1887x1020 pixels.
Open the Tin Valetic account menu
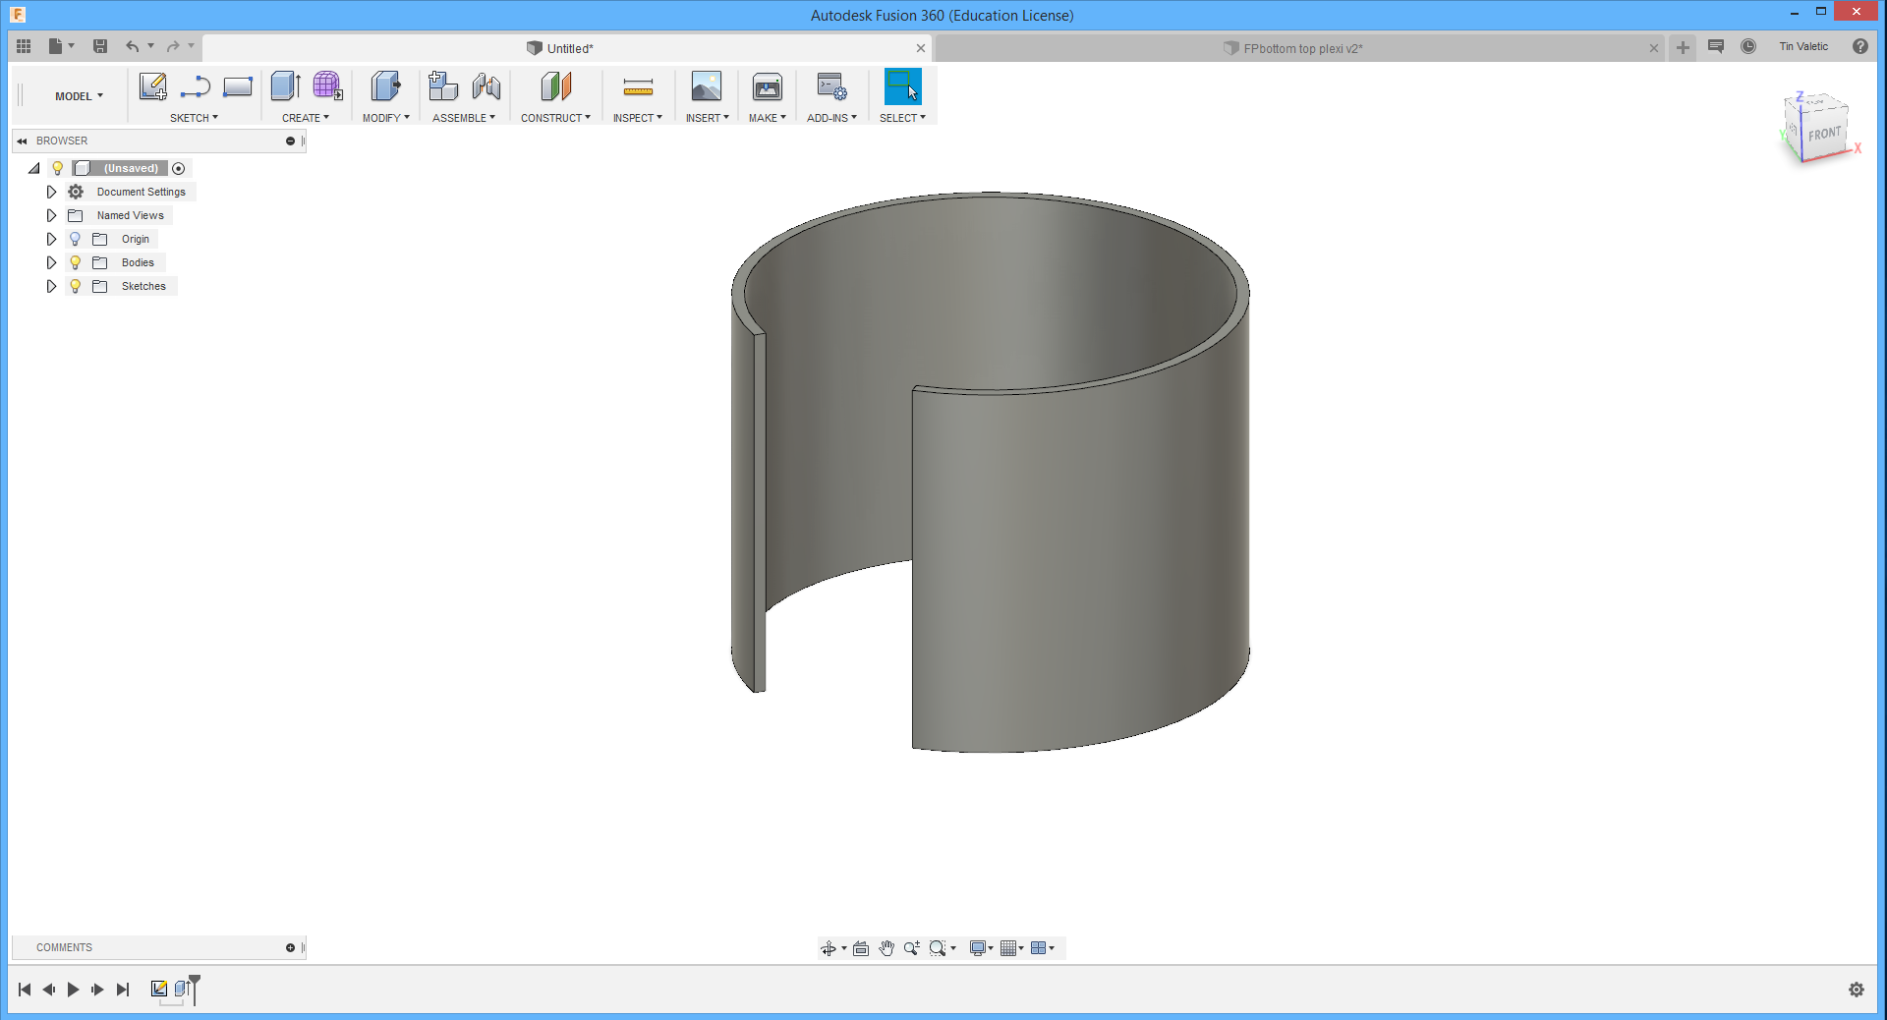(1803, 46)
